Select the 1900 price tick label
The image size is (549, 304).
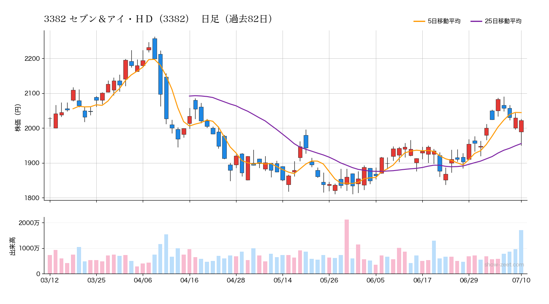[x=33, y=163]
